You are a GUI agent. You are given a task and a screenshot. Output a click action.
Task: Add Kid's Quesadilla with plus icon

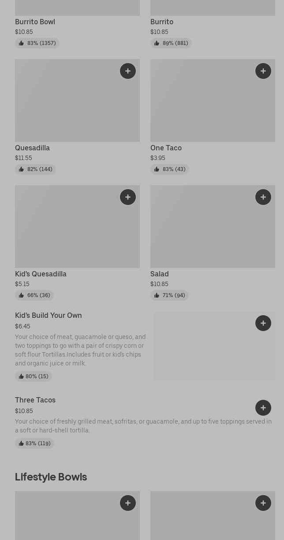pyautogui.click(x=128, y=197)
